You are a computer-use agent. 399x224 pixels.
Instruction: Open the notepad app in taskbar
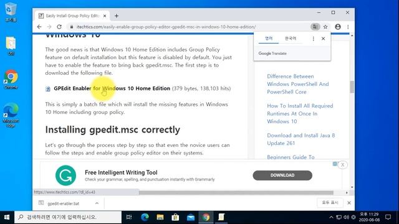[221, 217]
